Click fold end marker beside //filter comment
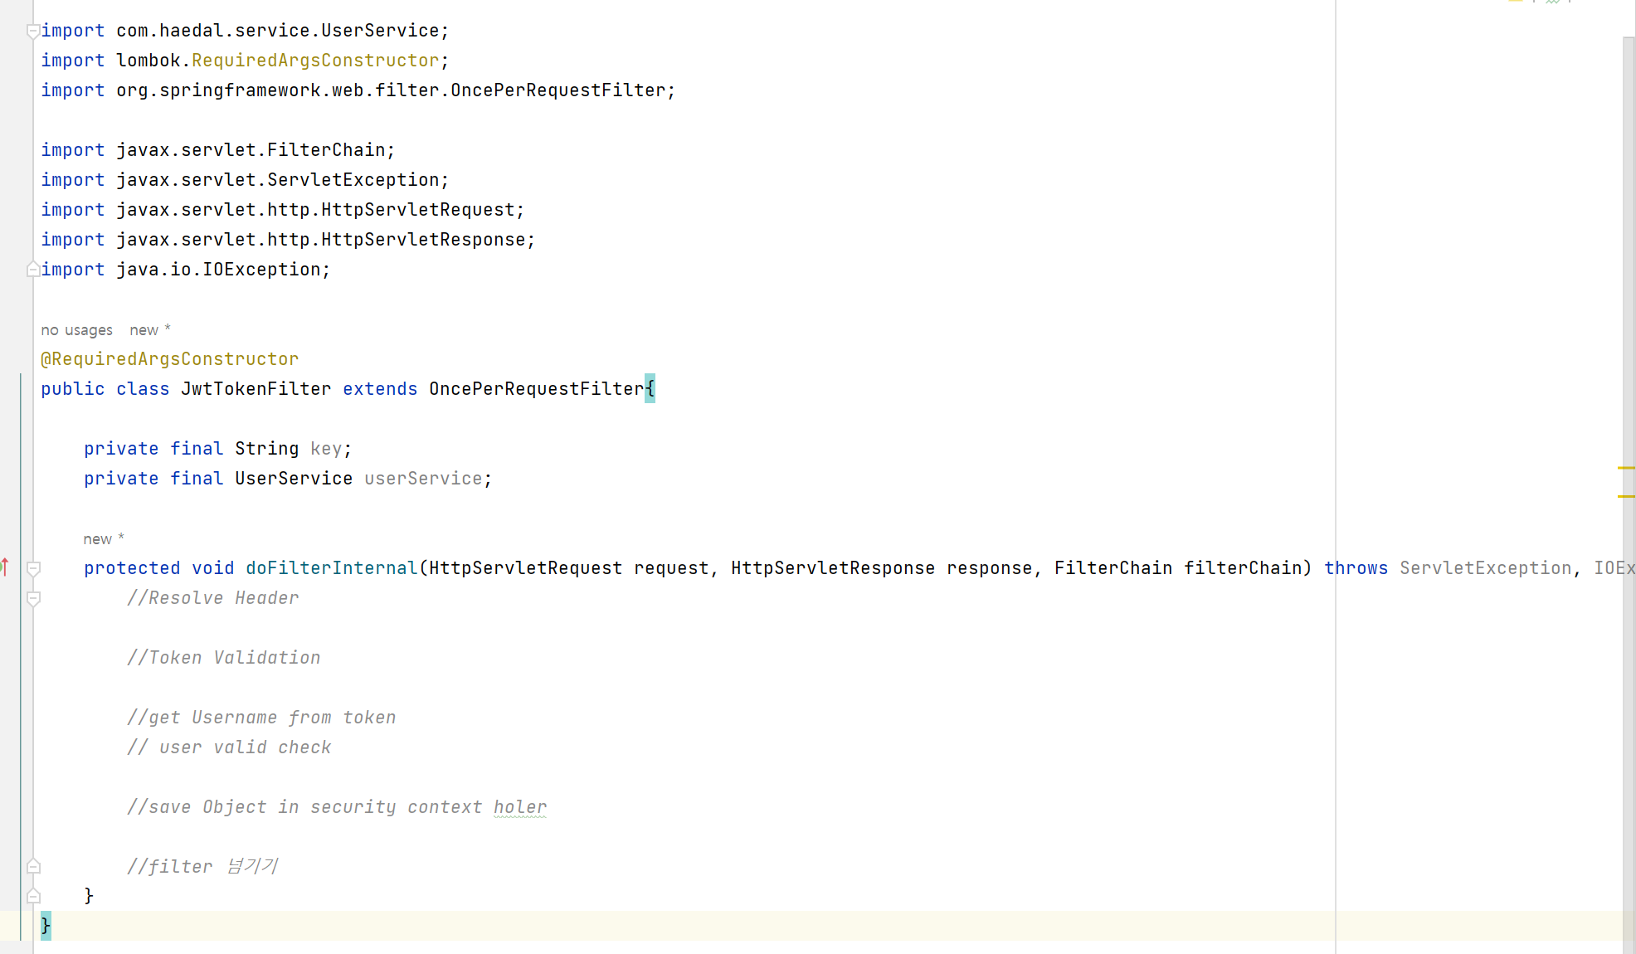Image resolution: width=1636 pixels, height=954 pixels. [34, 866]
